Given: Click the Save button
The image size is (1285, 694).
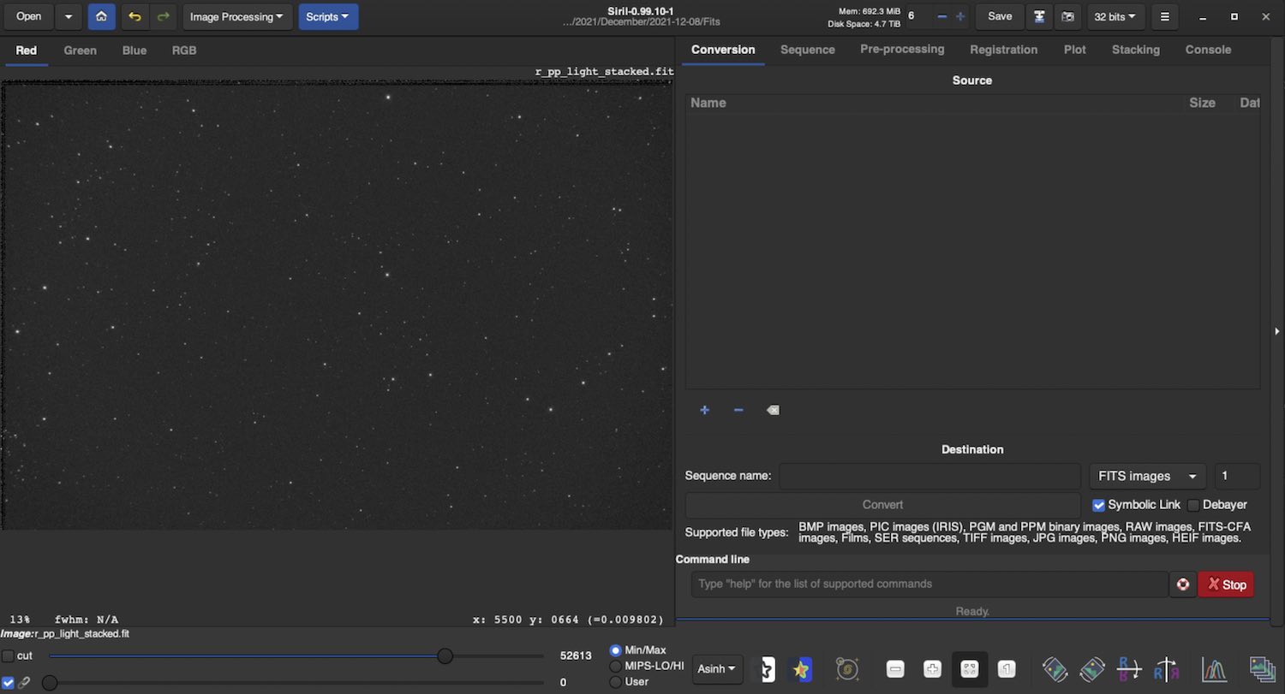Looking at the screenshot, I should [x=1000, y=16].
